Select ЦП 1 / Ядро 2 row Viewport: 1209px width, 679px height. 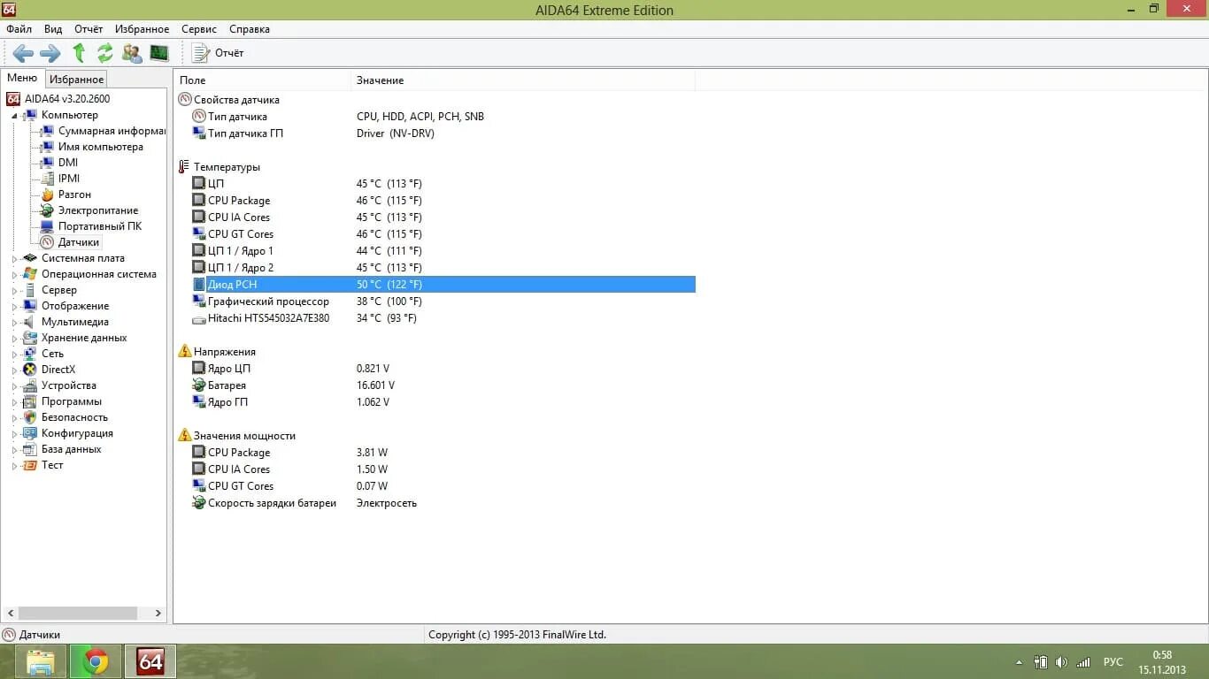coord(435,268)
